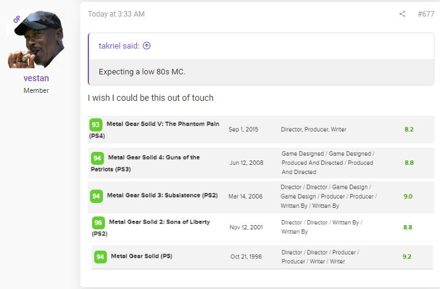Screen dimensions: 440x289
Task: Open Metal Gear Solid 4: Guns of the Patriots title
Action: click(145, 163)
